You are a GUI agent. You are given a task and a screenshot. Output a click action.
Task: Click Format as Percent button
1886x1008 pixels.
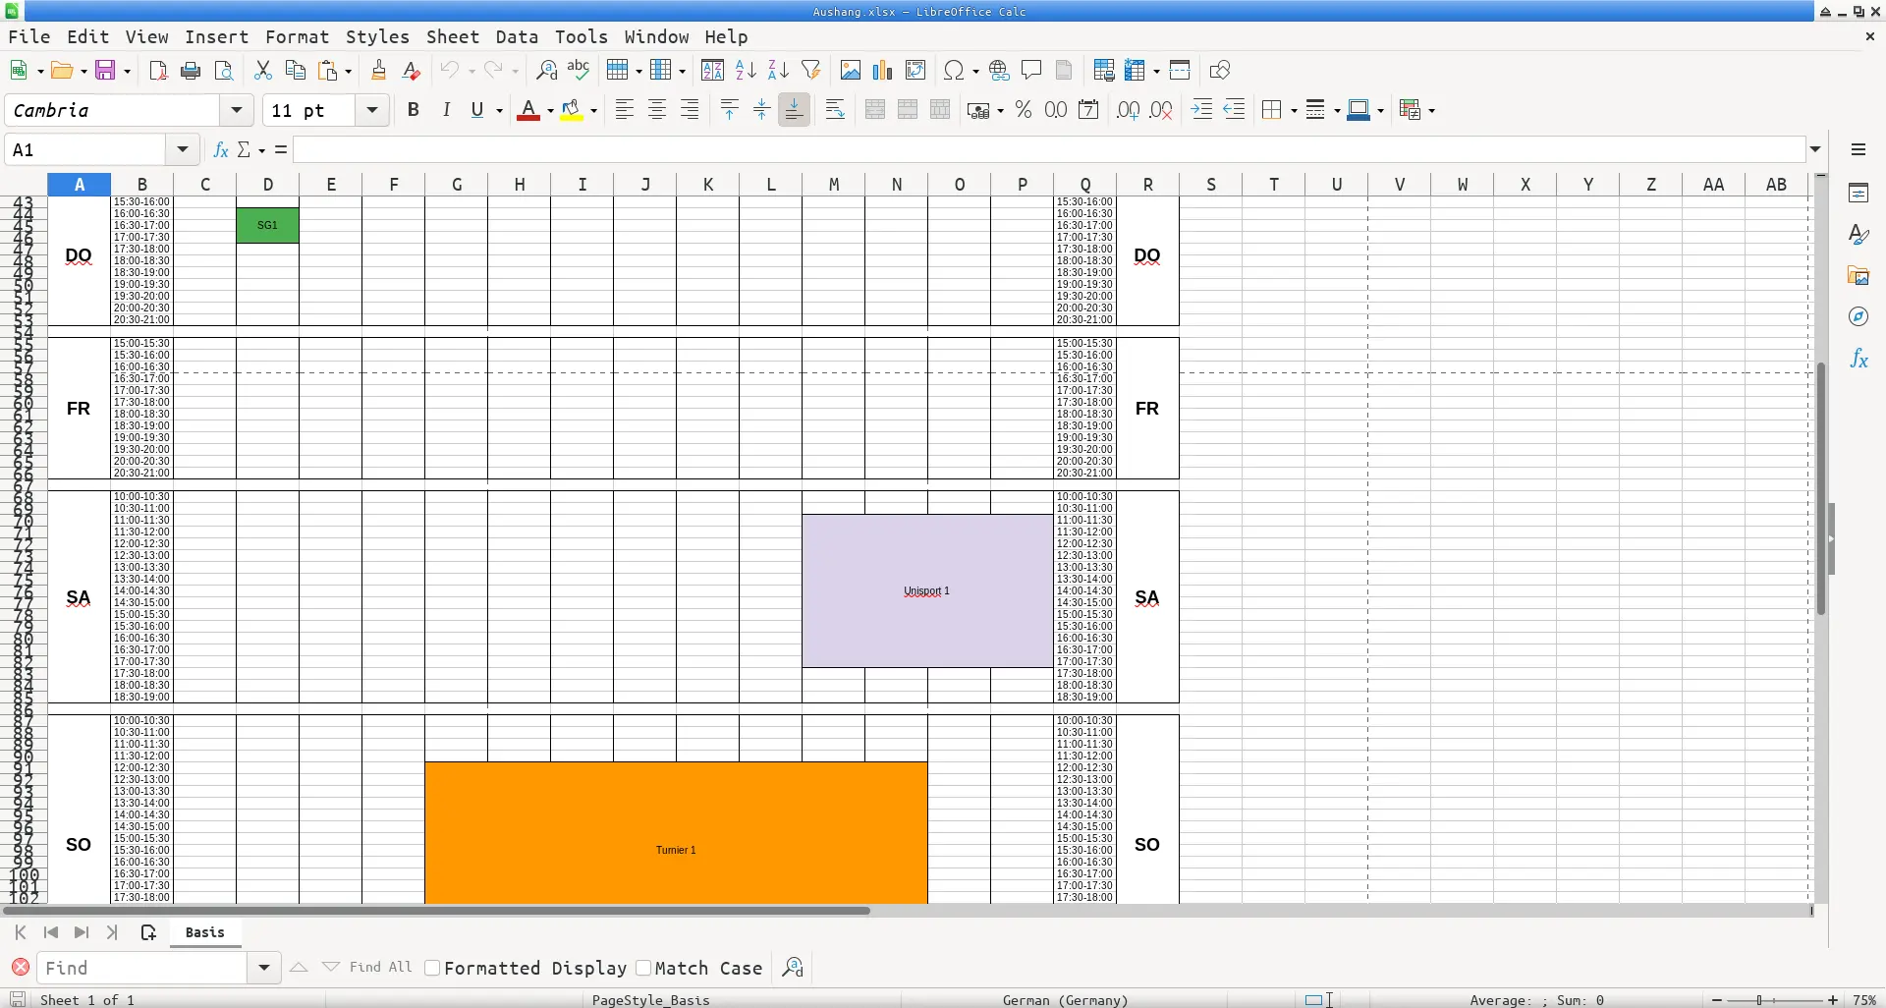(1024, 110)
